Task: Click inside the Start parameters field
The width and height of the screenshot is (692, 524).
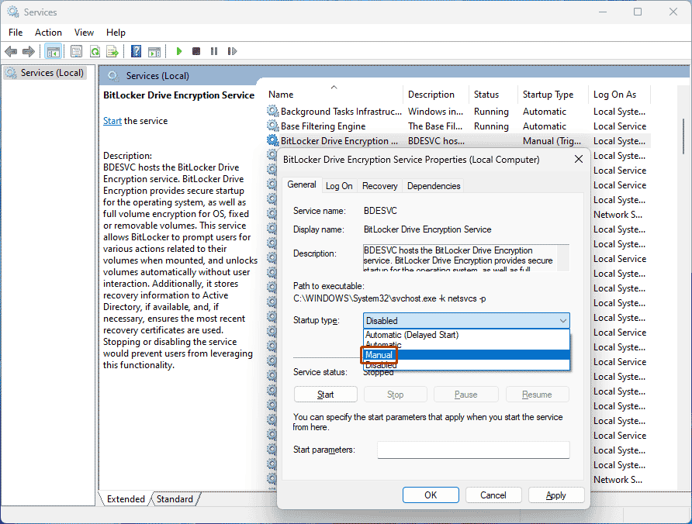Action: pos(473,450)
